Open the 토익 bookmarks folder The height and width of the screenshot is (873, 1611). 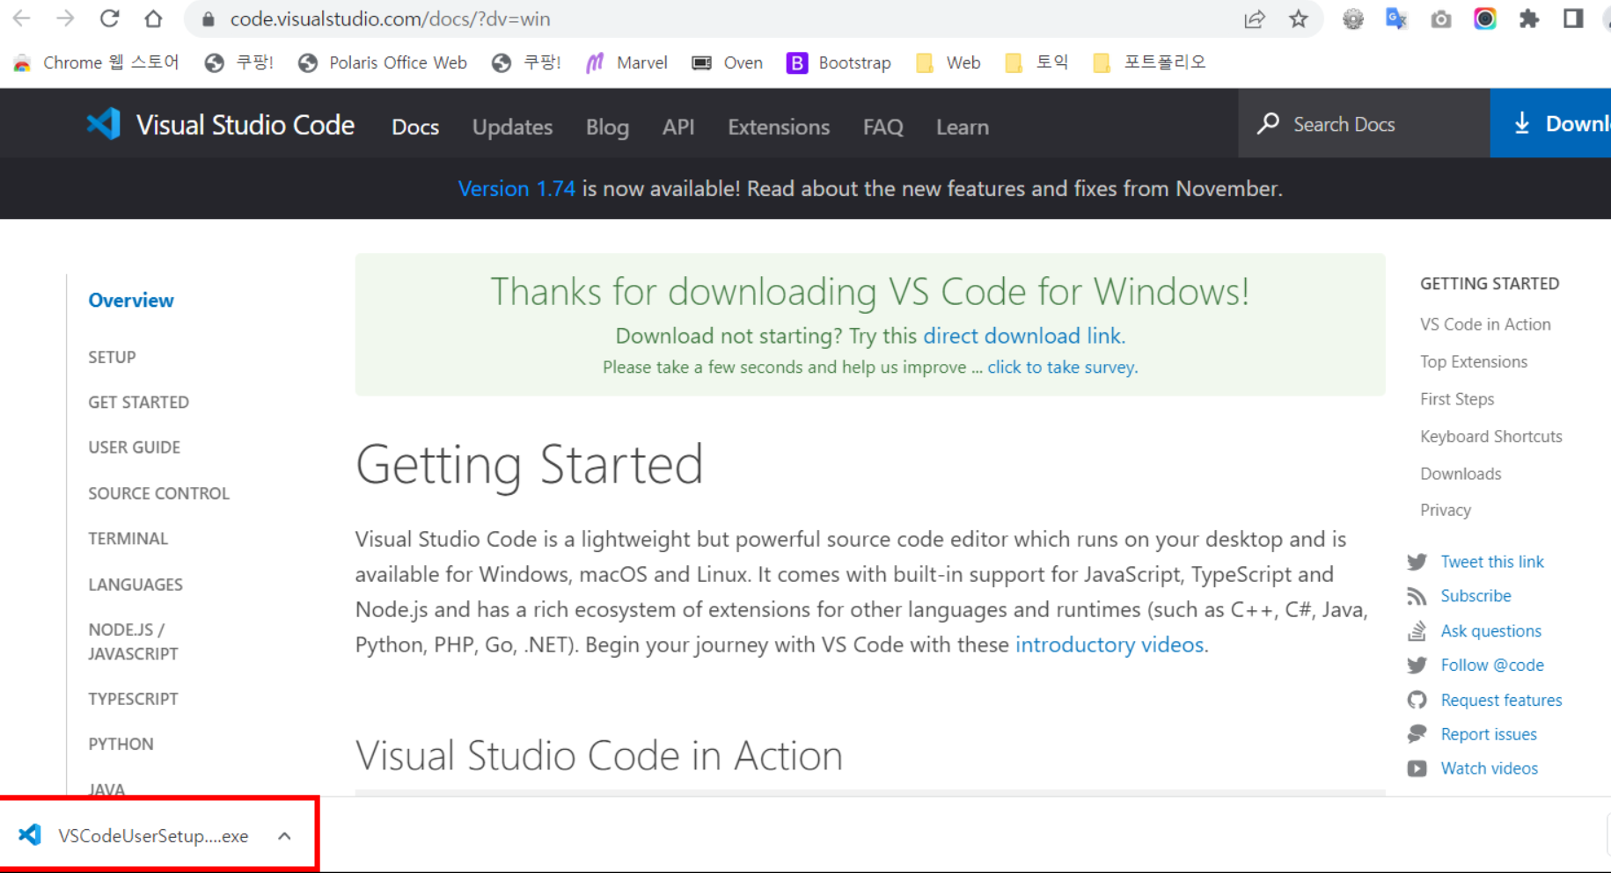[1037, 62]
